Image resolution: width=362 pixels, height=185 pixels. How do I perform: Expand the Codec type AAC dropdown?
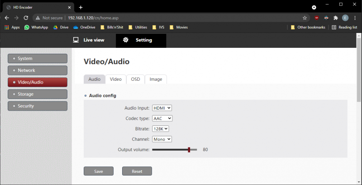[x=162, y=118]
